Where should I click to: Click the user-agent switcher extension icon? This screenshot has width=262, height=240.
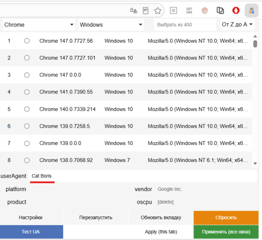tap(252, 10)
